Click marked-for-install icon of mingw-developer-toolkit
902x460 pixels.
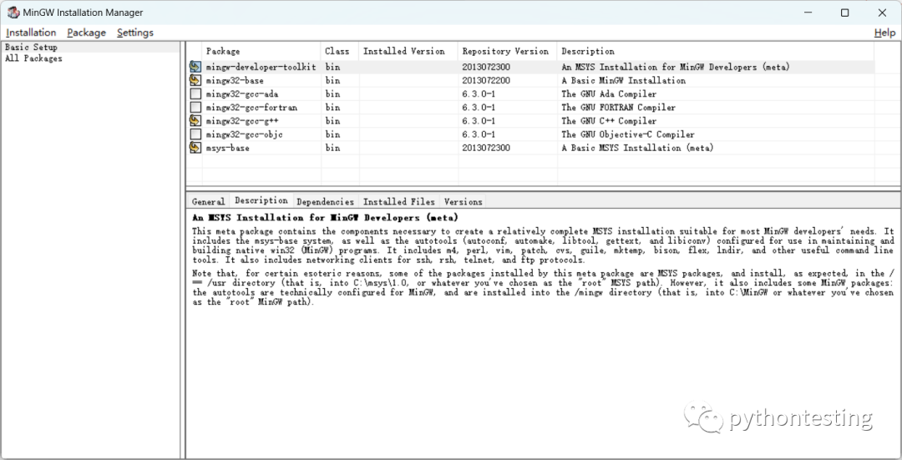(195, 67)
